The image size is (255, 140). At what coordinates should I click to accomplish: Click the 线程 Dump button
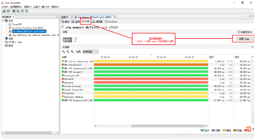click(244, 39)
